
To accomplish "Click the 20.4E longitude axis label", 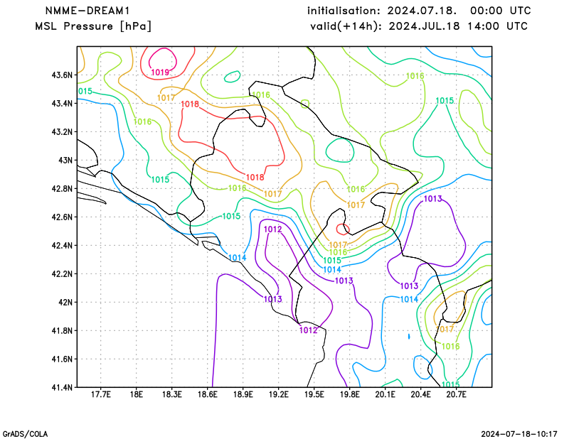I will coord(420,394).
